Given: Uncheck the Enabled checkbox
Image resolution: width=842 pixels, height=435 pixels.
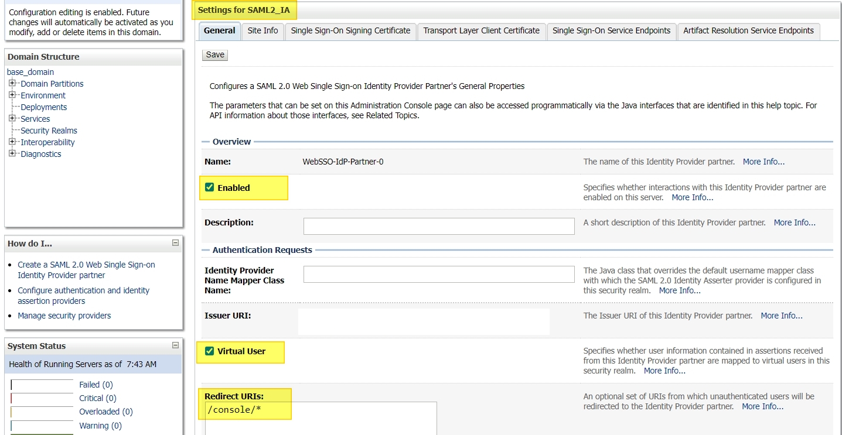Looking at the screenshot, I should click(x=210, y=187).
